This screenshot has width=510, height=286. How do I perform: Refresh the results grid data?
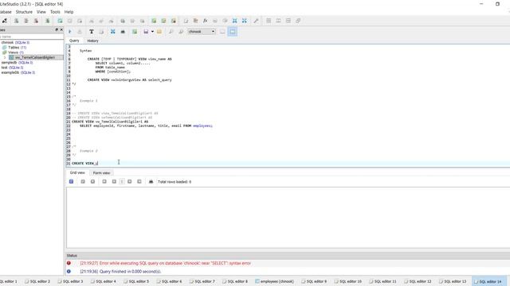71,182
